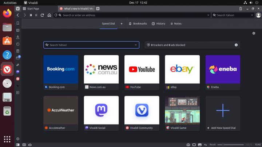Viewport: 262px width, 147px height.
Task: Toggle the shield tracker blocker in address bar
Action: 56,15
